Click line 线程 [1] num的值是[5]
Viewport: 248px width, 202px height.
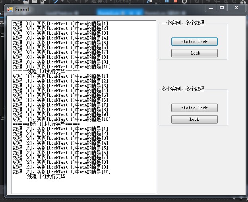tap(60, 95)
